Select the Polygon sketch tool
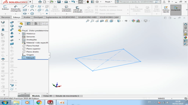 tap(32, 14)
